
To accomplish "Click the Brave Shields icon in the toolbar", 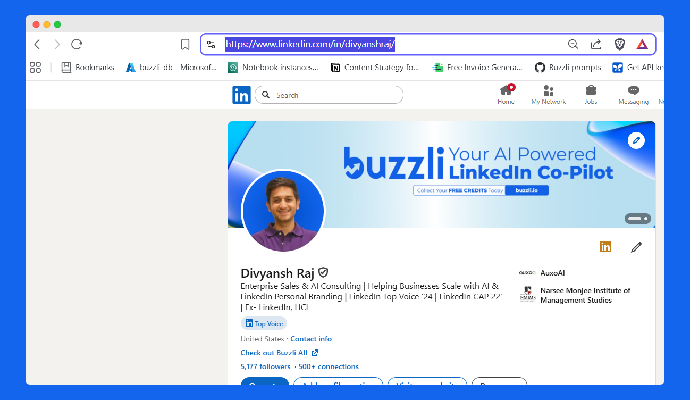I will [619, 44].
